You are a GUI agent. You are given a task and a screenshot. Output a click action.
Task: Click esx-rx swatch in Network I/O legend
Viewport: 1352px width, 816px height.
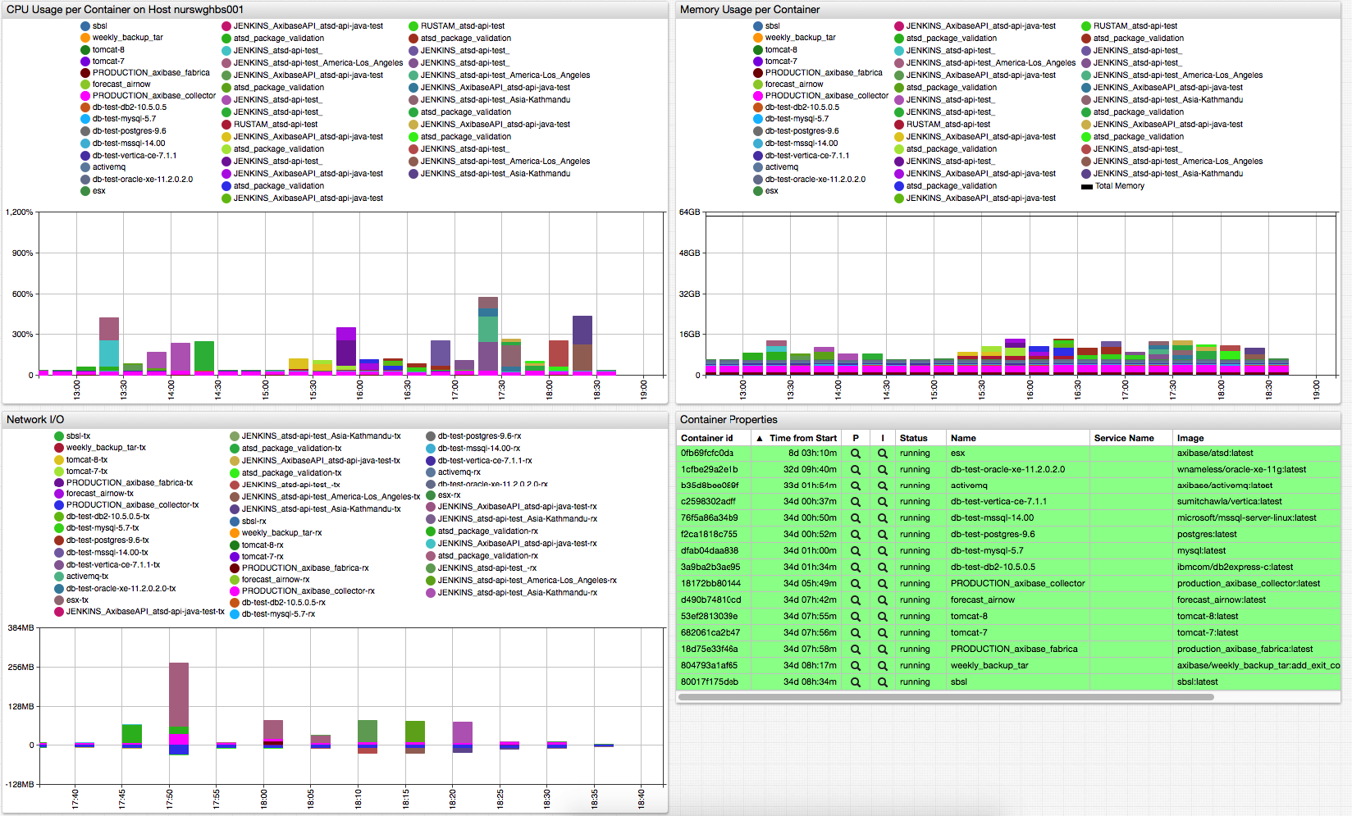(x=431, y=495)
